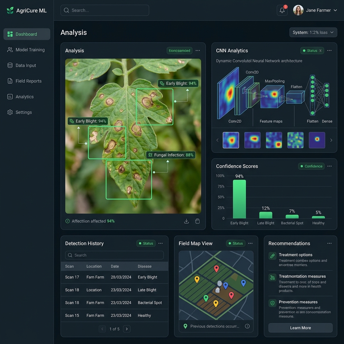Dismiss the CNN Analytics Status tag

320,51
